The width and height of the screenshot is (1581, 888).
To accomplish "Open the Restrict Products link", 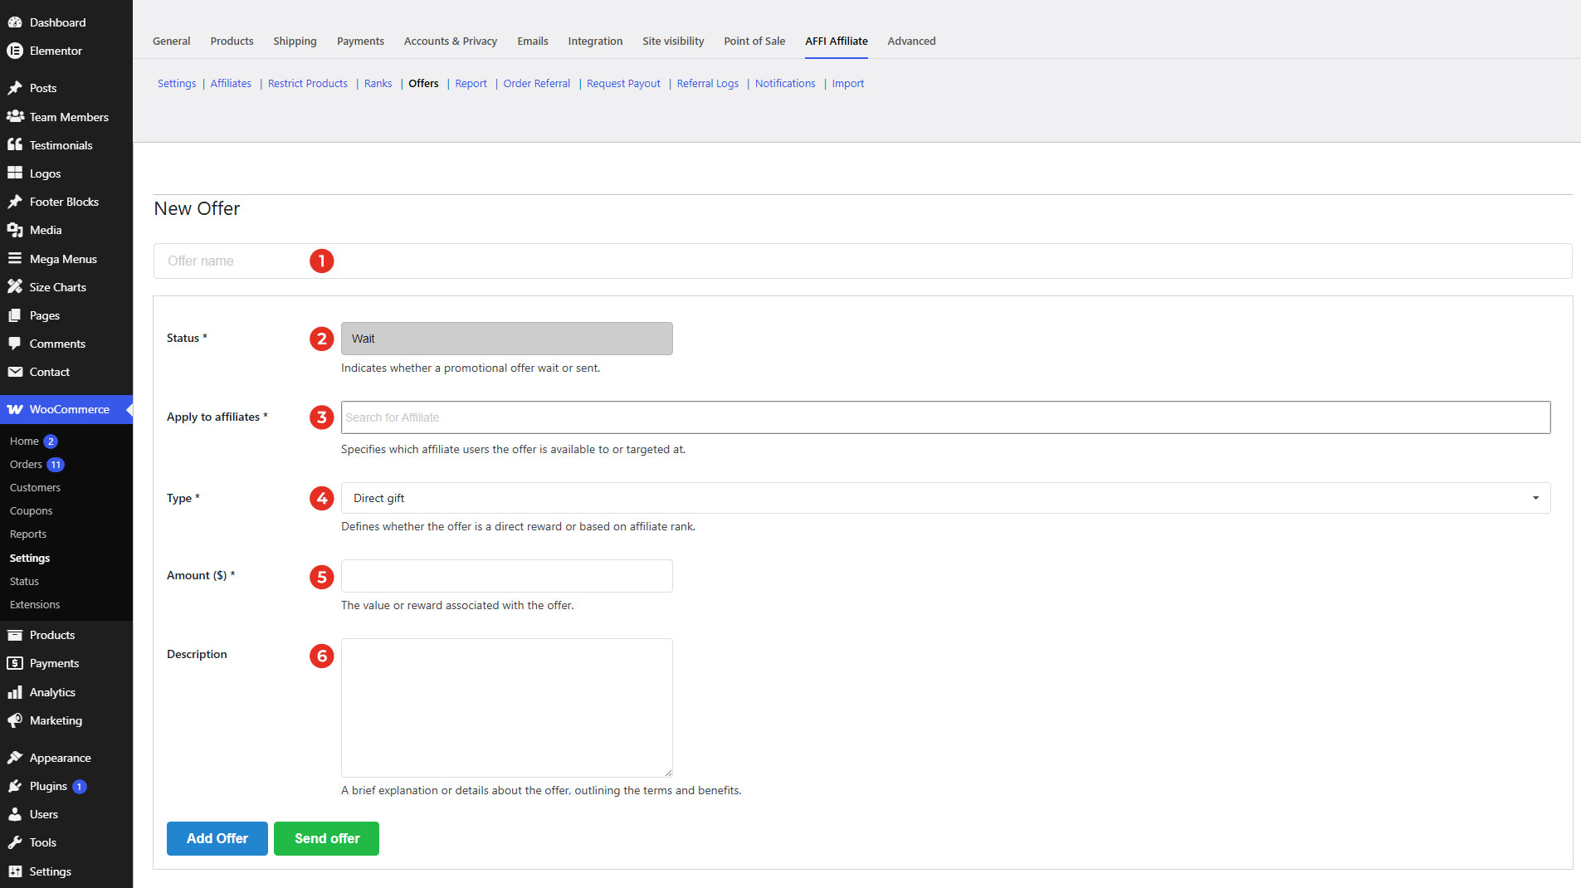I will tap(308, 83).
